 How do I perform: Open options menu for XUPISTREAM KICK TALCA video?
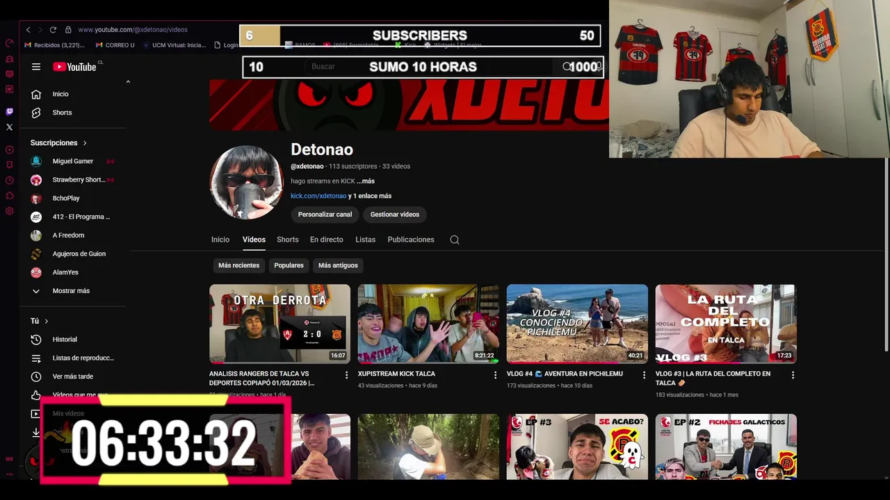tap(495, 375)
